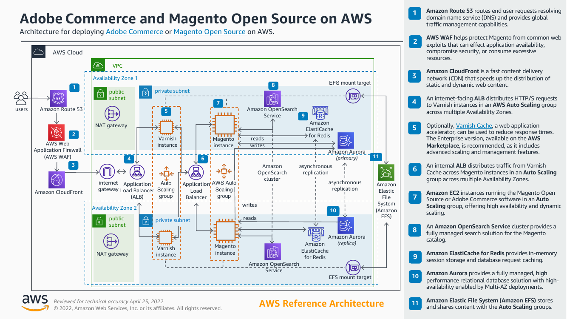The width and height of the screenshot is (567, 319).
Task: Click the "Reviewed for technical accuracy April 25, 2022" text
Action: pyautogui.click(x=108, y=301)
